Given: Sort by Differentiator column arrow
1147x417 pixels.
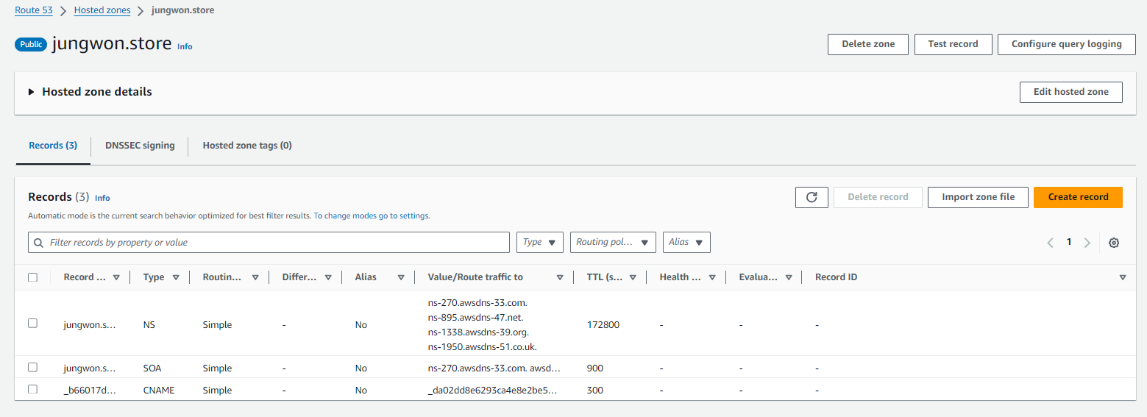Looking at the screenshot, I should click(x=327, y=277).
